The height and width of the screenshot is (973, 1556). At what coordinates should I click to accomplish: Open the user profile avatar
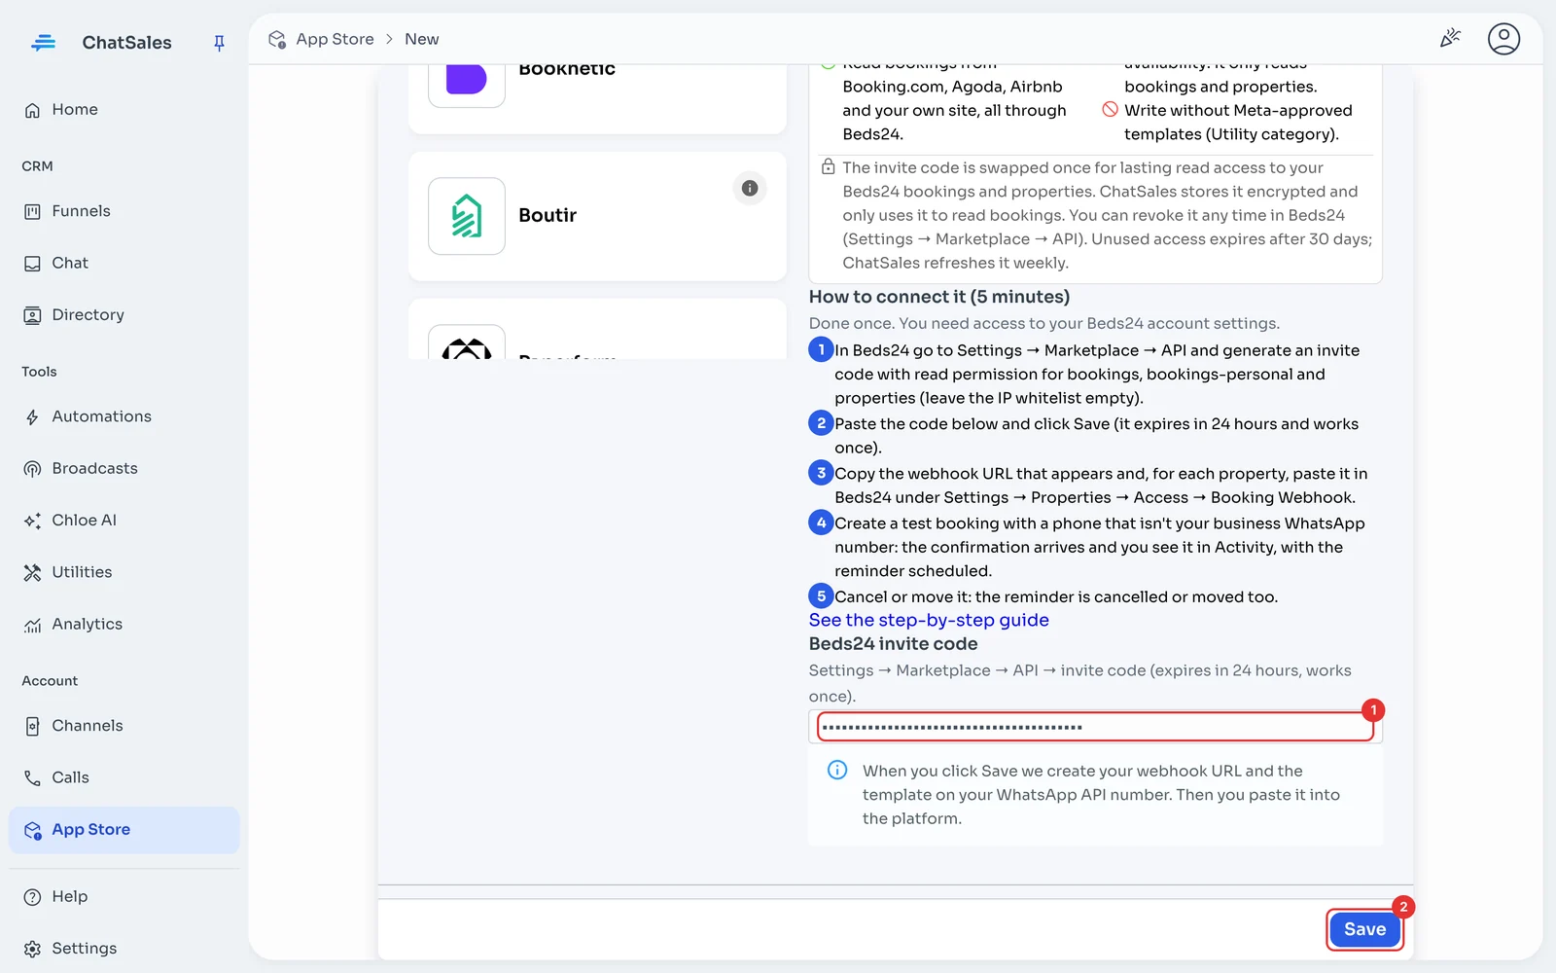(x=1503, y=39)
